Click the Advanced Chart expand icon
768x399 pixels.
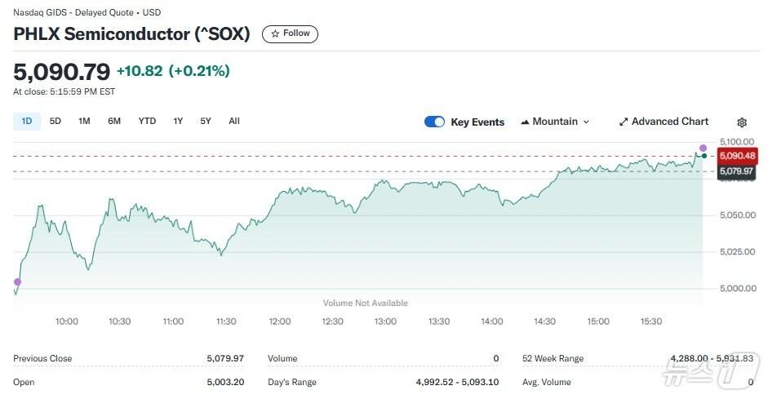[624, 122]
